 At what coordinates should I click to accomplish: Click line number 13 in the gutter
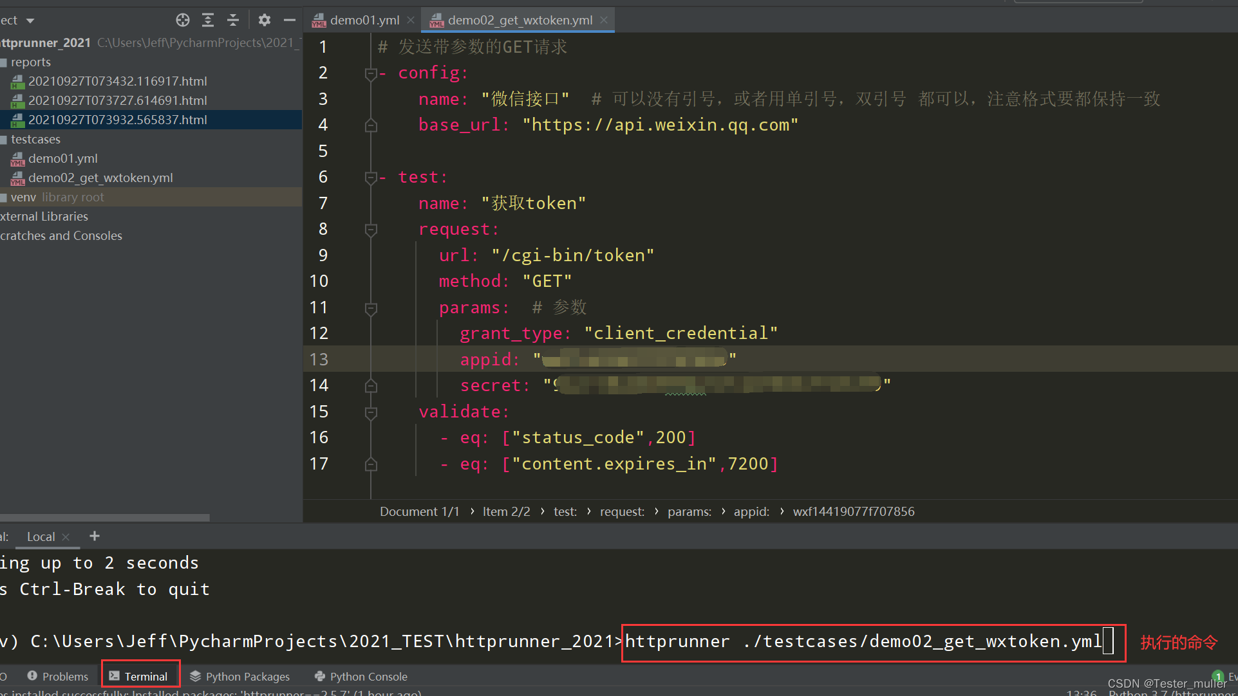[x=319, y=359]
